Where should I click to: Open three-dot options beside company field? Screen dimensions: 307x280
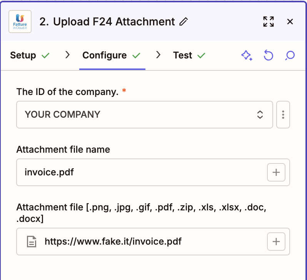point(283,115)
